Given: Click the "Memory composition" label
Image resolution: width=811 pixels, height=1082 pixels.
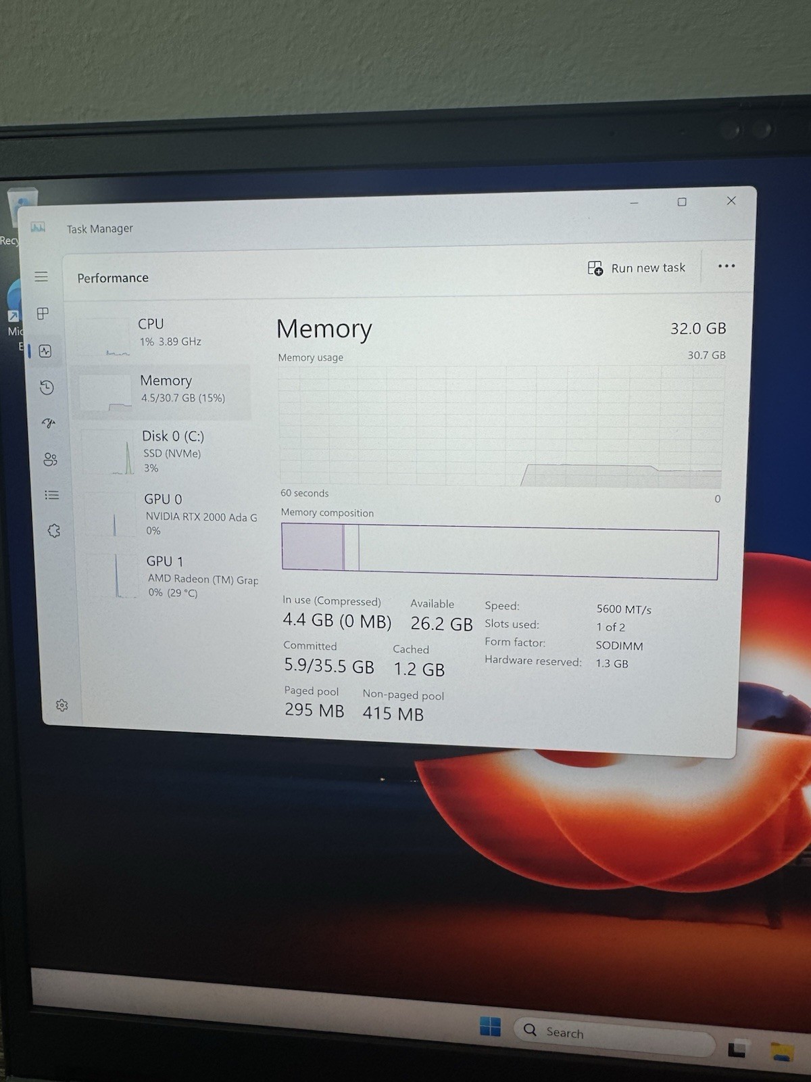Looking at the screenshot, I should tap(327, 513).
